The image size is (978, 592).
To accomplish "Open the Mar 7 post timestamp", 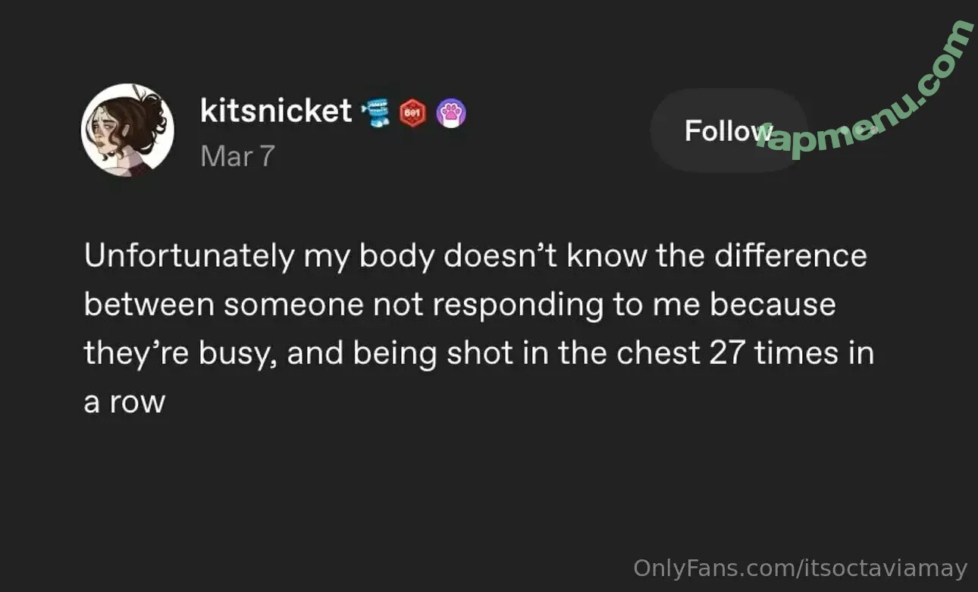I will [237, 156].
